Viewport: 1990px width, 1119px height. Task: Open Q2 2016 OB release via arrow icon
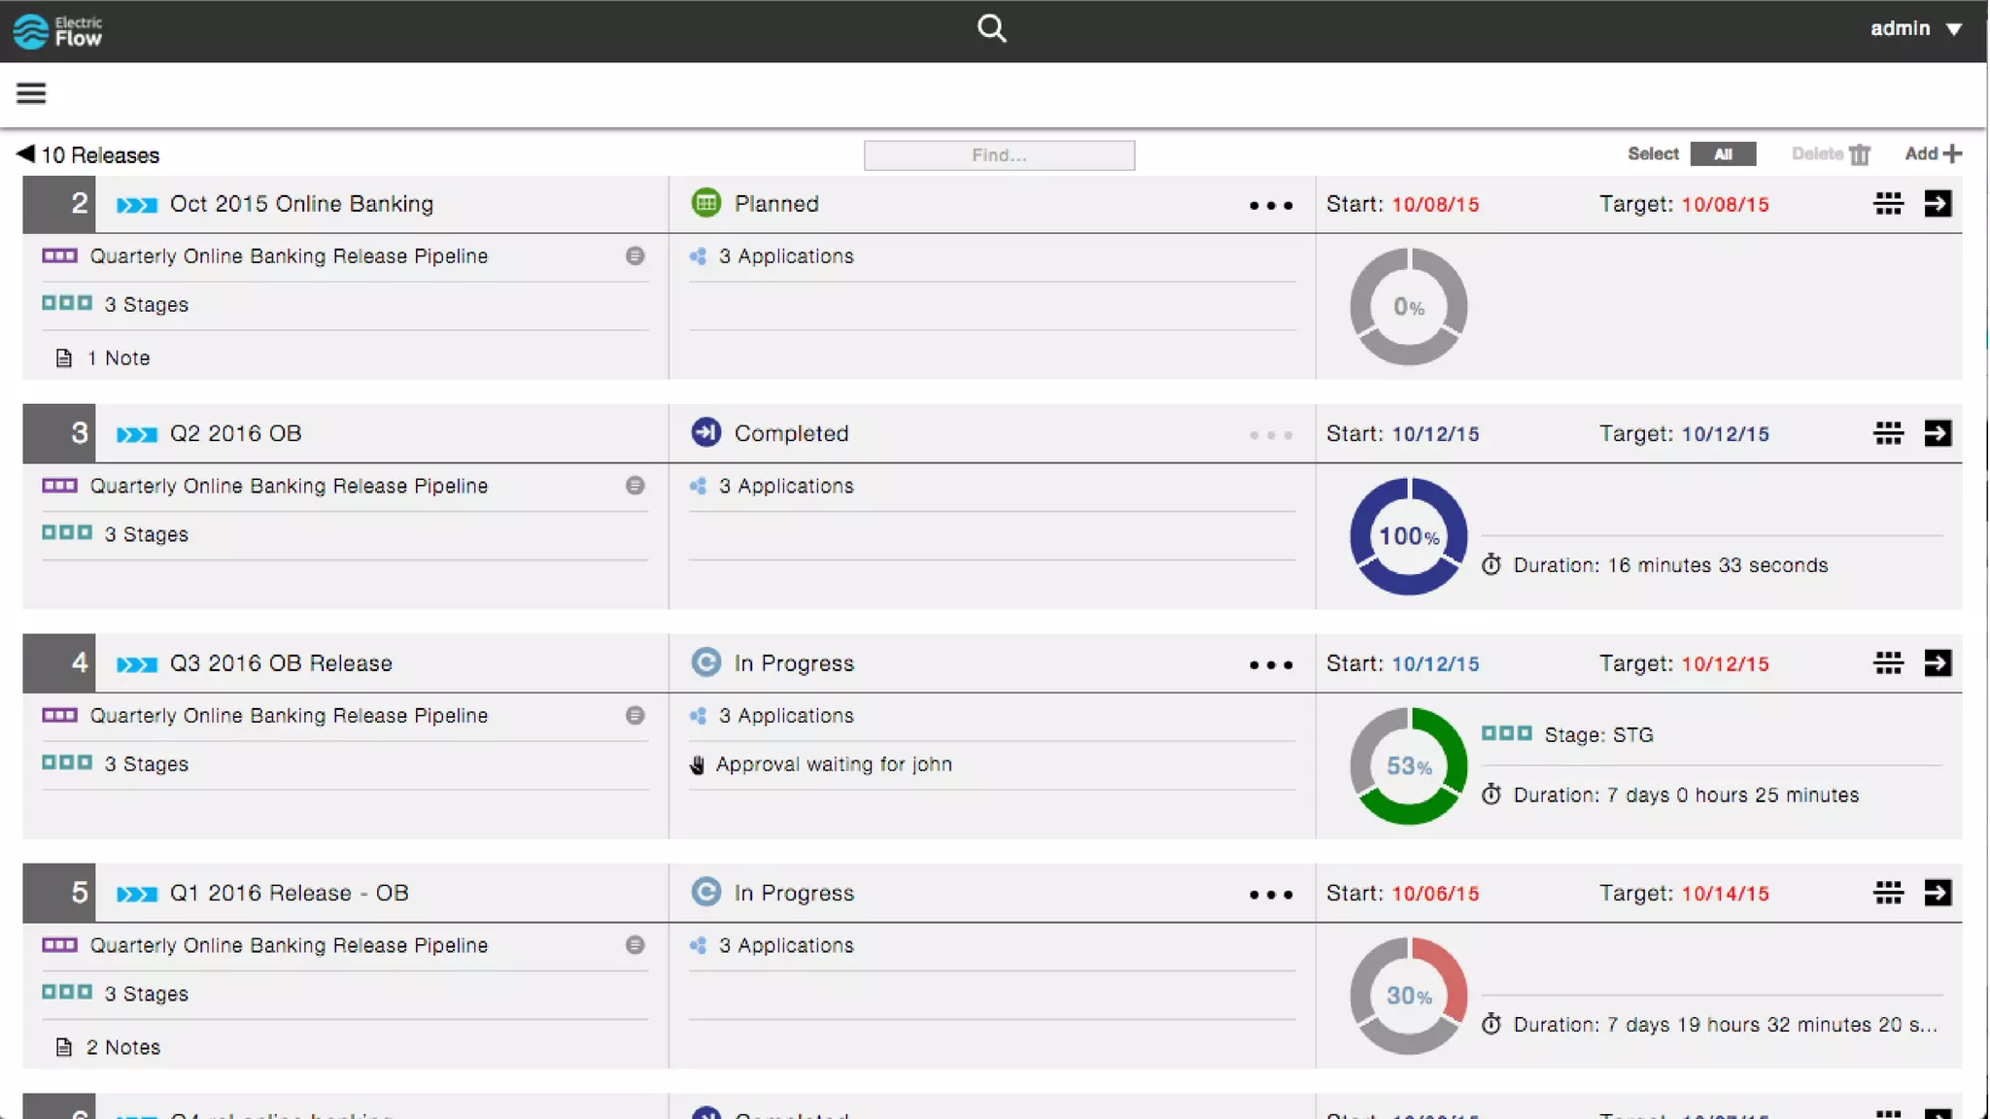click(x=1938, y=433)
